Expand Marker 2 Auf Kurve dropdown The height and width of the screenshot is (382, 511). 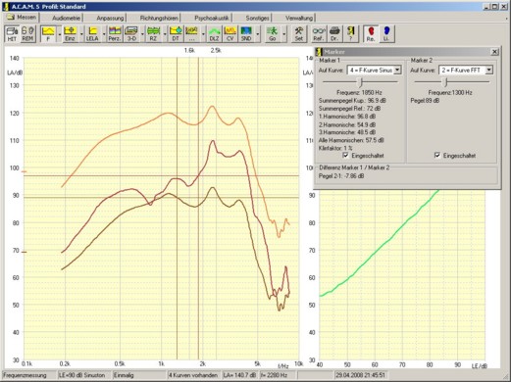pos(488,70)
